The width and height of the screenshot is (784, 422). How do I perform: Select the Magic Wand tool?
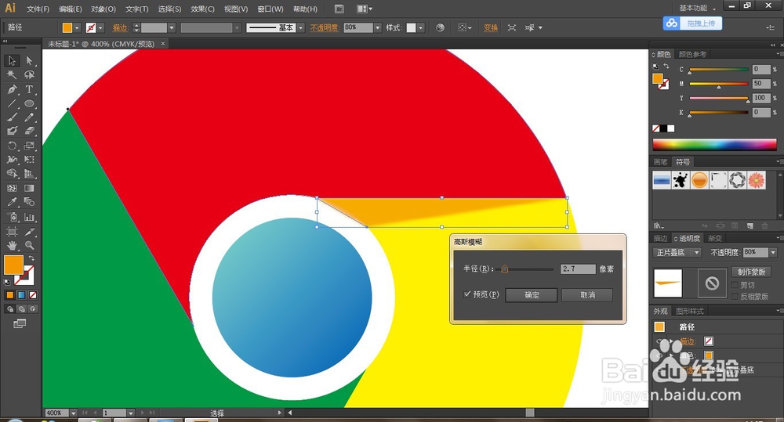pos(12,75)
